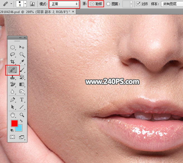Click the foreground red color swatch
The width and height of the screenshot is (183, 163).
[x=15, y=123]
